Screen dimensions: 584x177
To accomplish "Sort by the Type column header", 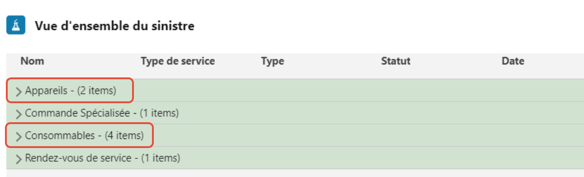I will click(272, 61).
